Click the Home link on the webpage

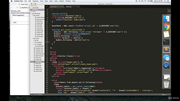(x=13, y=13)
